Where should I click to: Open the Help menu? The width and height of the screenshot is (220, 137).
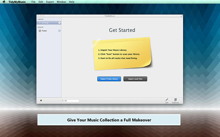(72, 2)
